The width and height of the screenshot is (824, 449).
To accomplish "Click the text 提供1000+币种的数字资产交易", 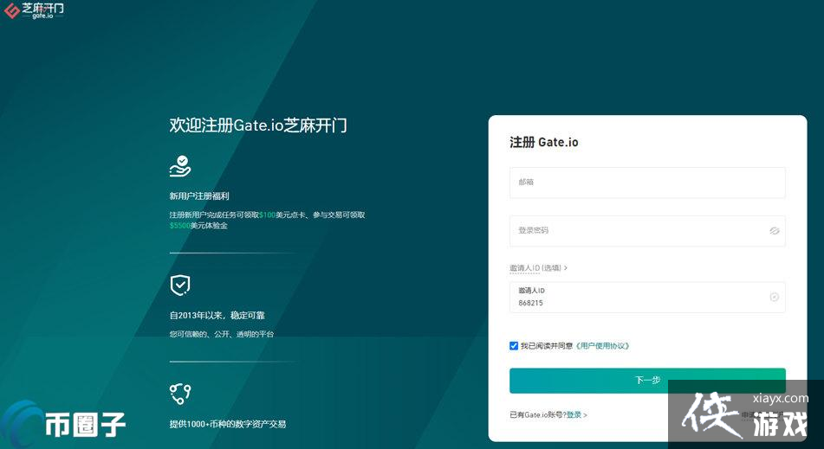I will (x=228, y=424).
